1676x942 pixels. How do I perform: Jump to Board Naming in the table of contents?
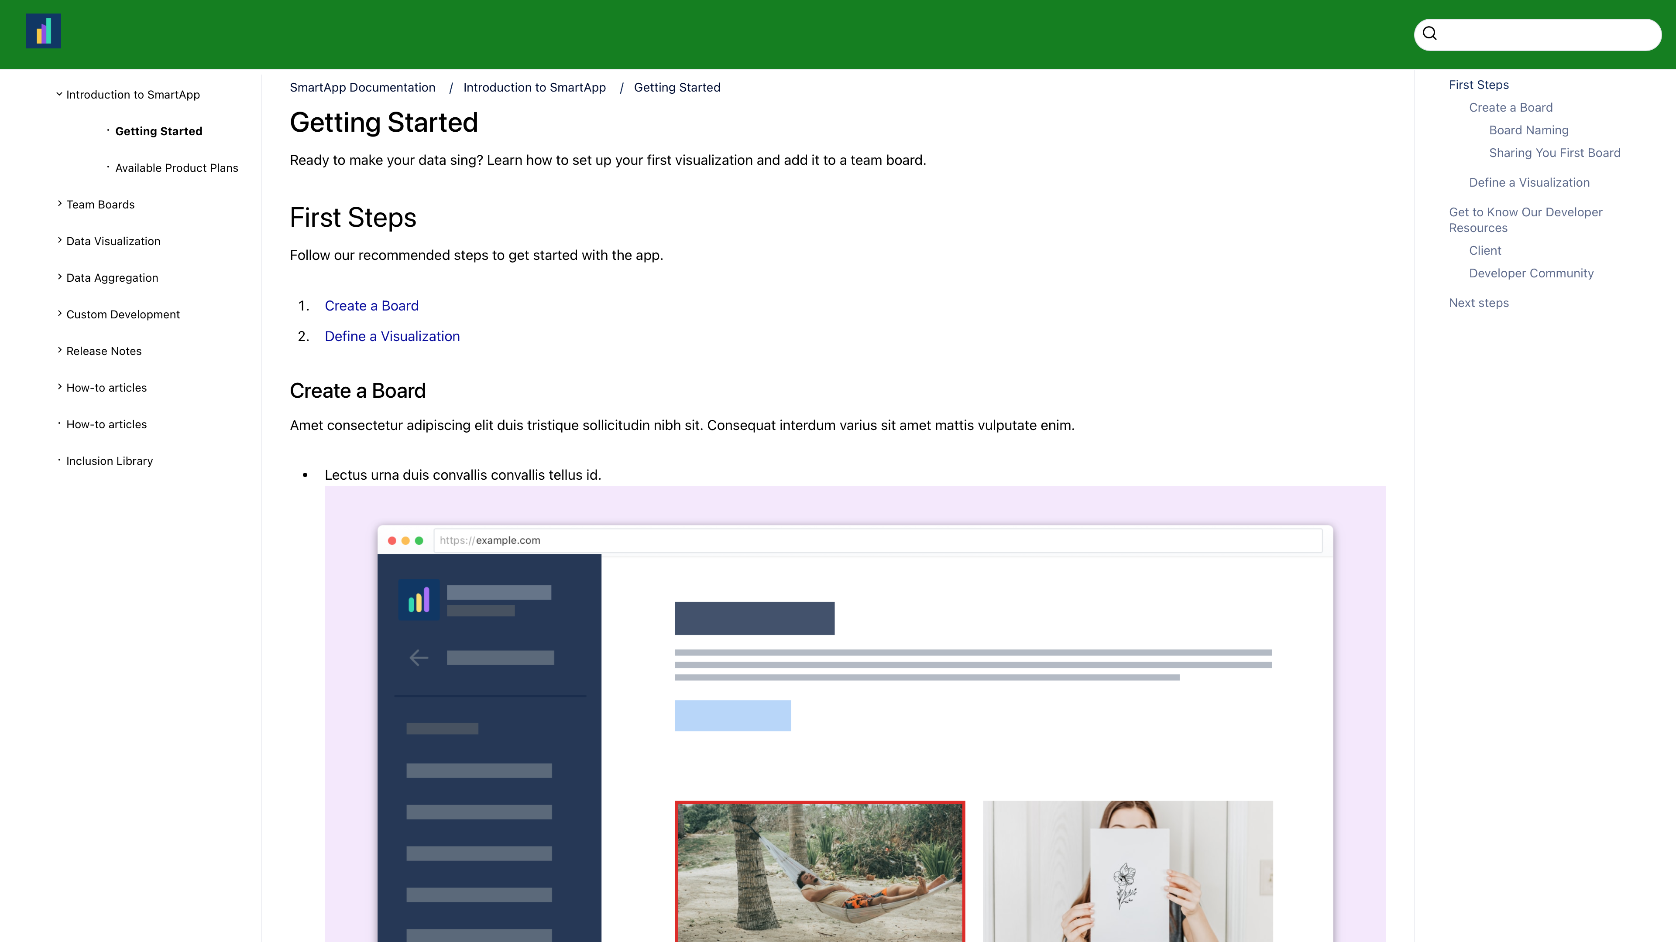1529,130
